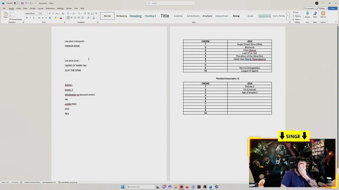The image size is (339, 190).
Task: Open the Select dropdown
Action: [297, 19]
